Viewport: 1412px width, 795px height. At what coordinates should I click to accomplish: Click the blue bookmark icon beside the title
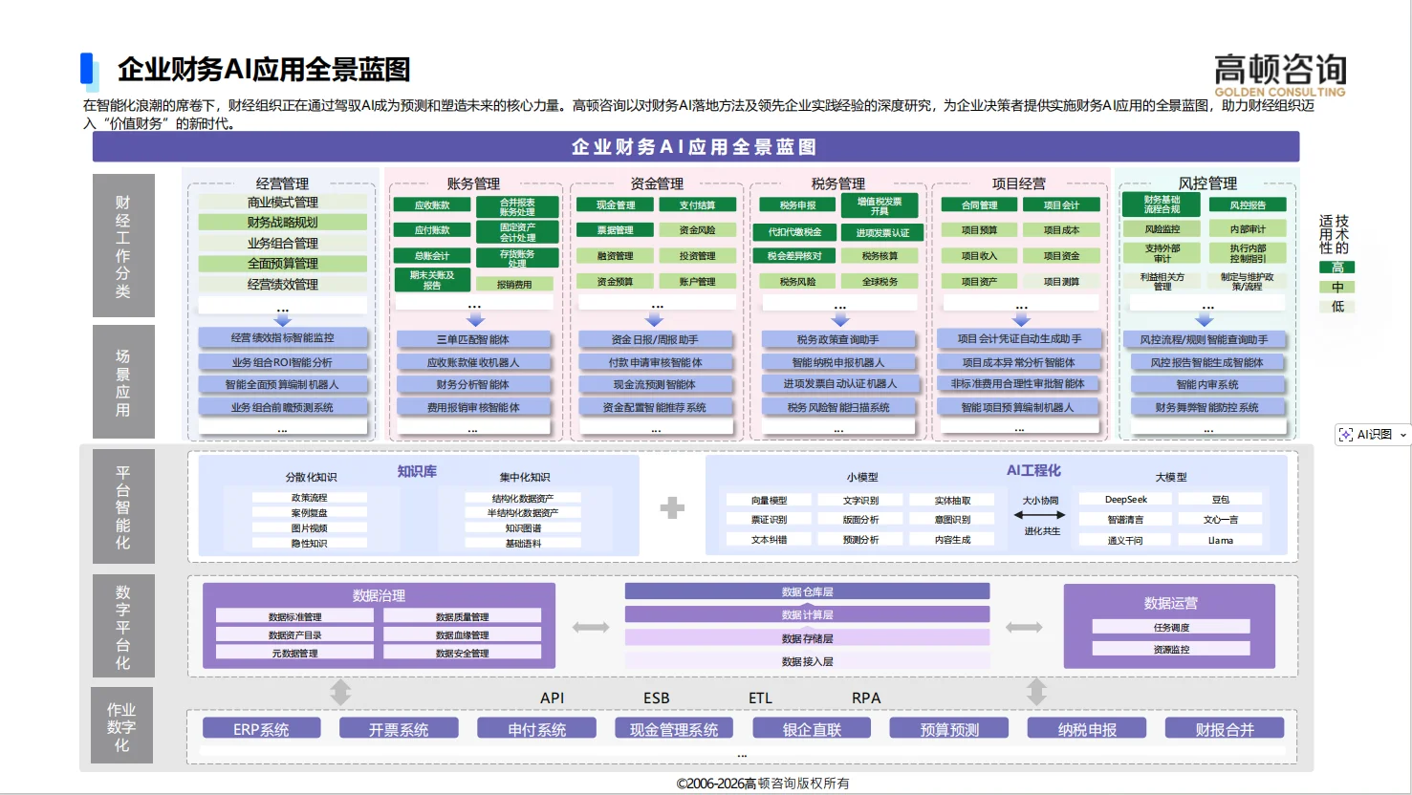pos(89,69)
